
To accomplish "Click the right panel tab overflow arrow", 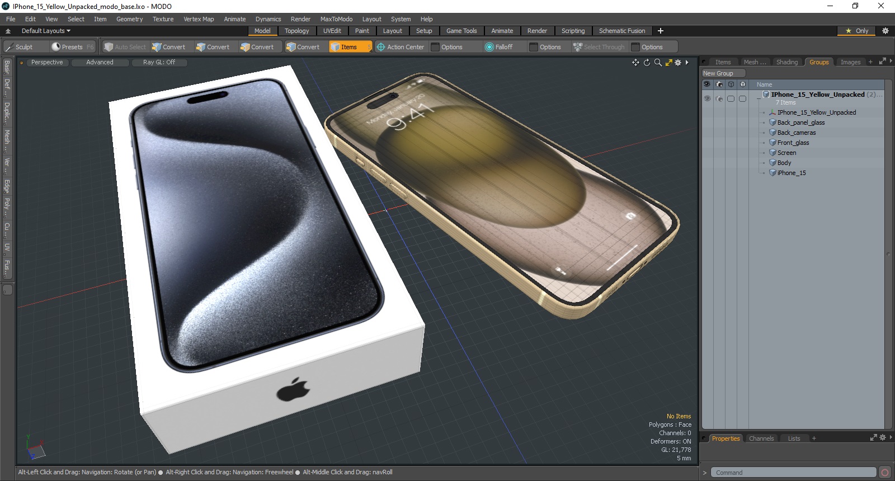I will click(891, 62).
